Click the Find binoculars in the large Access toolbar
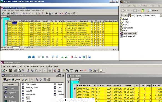Image resolution: width=162 pixels, height=102 pixels. [x=76, y=70]
